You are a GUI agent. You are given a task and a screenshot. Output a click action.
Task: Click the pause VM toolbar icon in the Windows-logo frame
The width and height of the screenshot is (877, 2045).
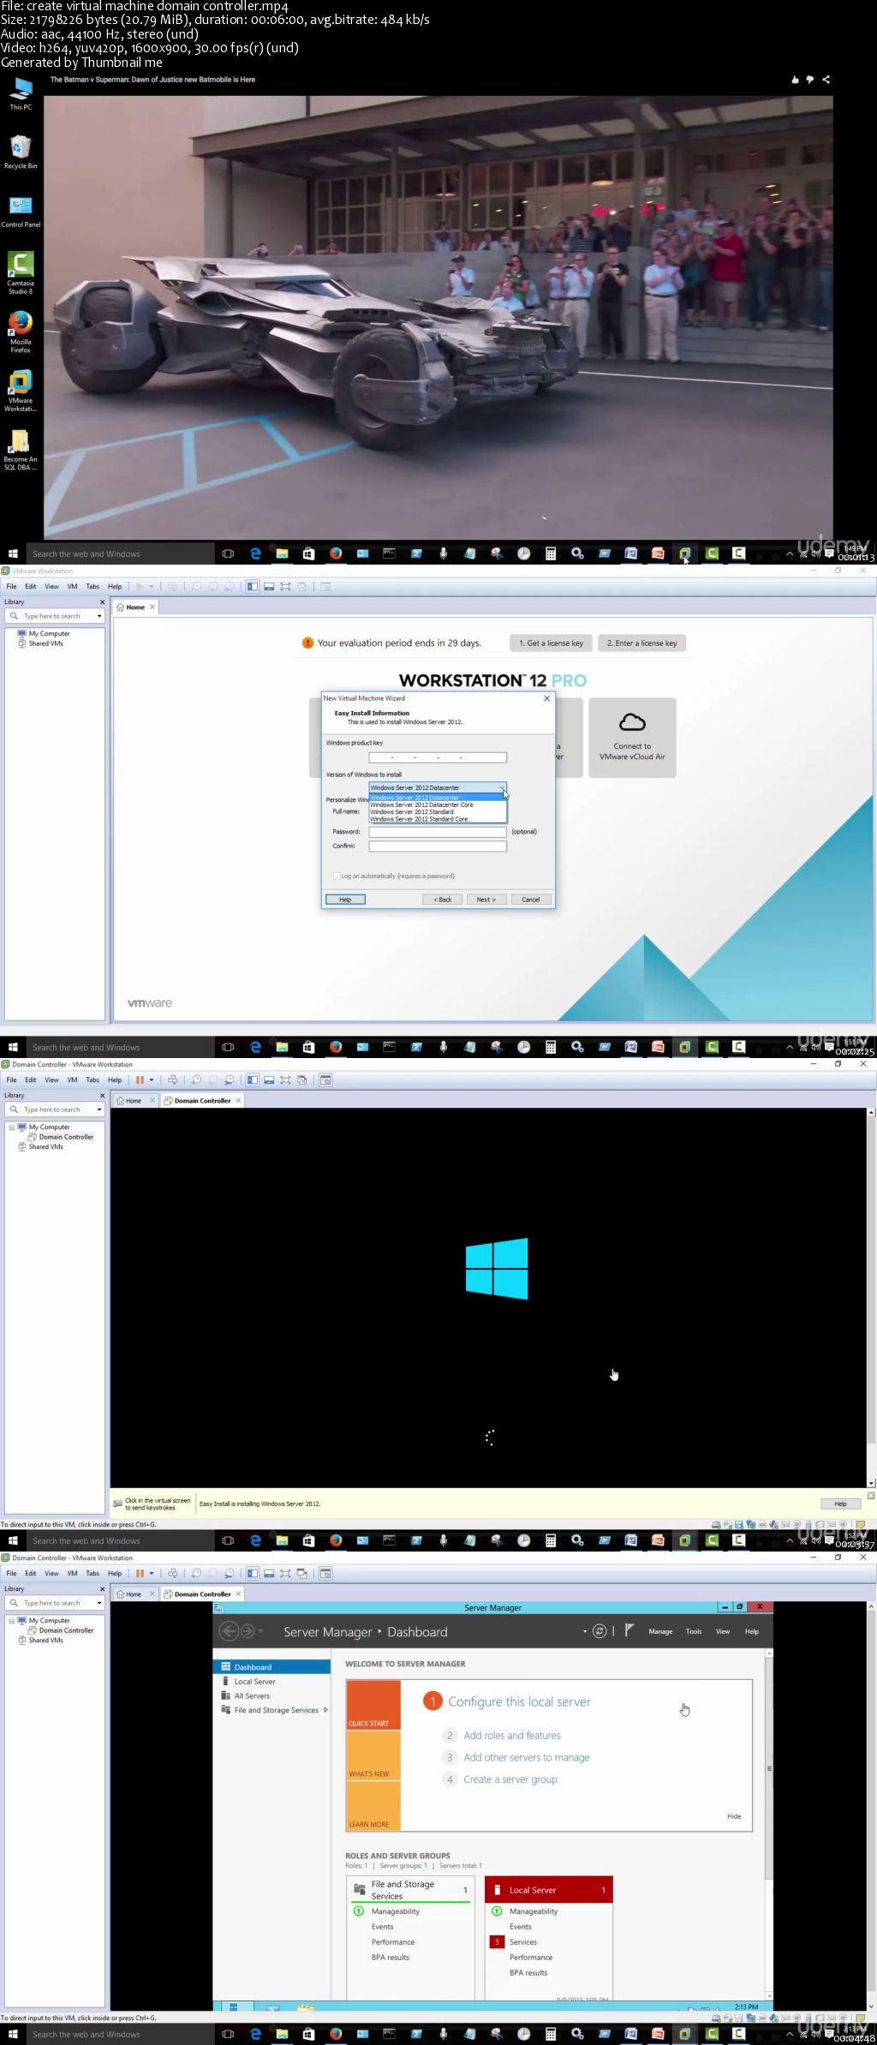[140, 1080]
